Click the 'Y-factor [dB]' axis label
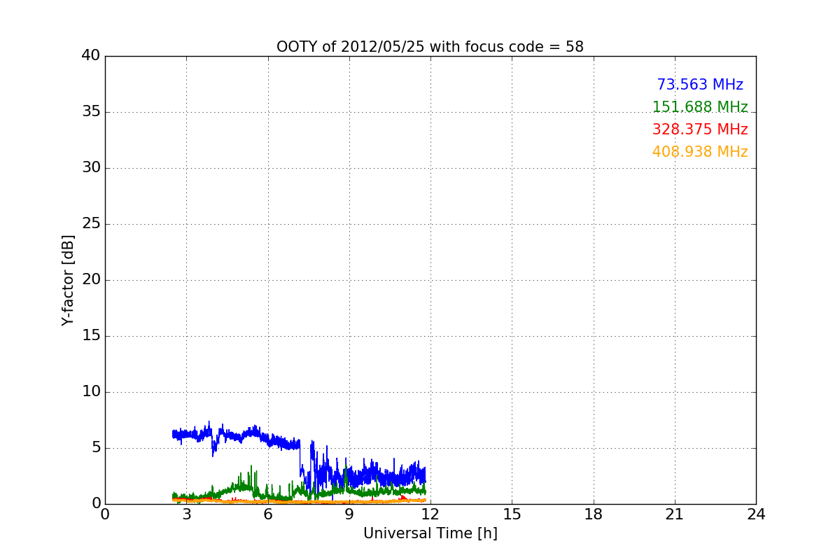Image resolution: width=840 pixels, height=560 pixels. point(67,280)
